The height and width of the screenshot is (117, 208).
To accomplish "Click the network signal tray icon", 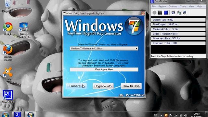I will pyautogui.click(x=176, y=116).
